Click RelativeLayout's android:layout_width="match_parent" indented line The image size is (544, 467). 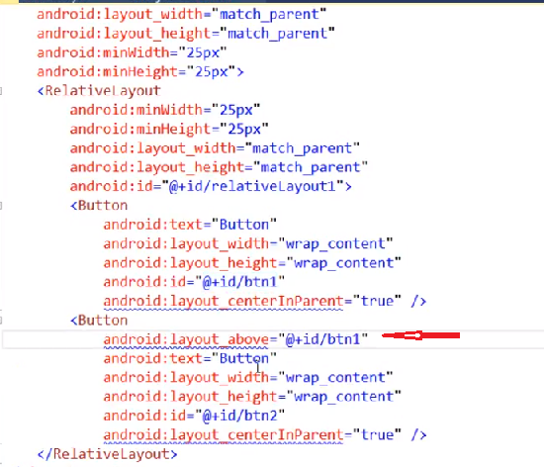[215, 148]
